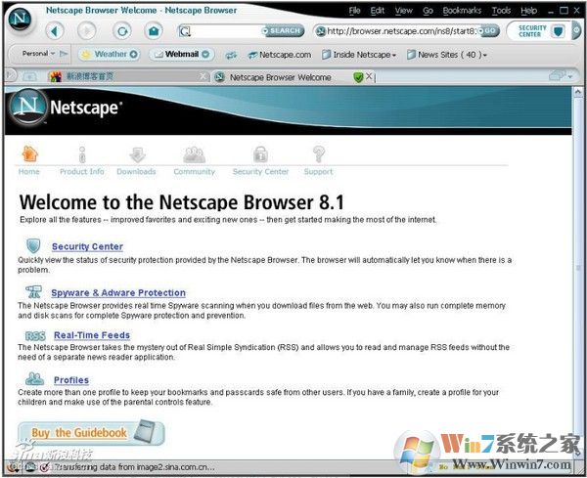Image resolution: width=587 pixels, height=478 pixels.
Task: Click the SEARCH button
Action: coord(283,30)
